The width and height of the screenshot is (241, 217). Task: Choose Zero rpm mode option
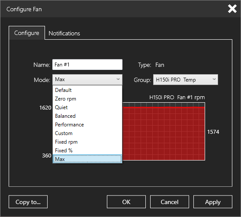point(87,99)
